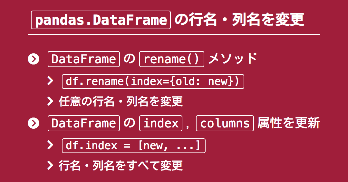
Task: Click the white divider line under the title
Action: (174, 34)
